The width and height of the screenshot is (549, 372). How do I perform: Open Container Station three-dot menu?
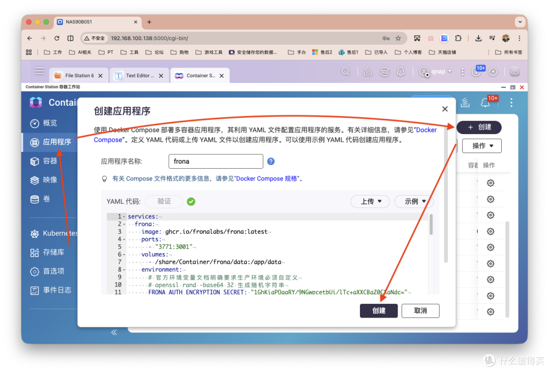(511, 103)
